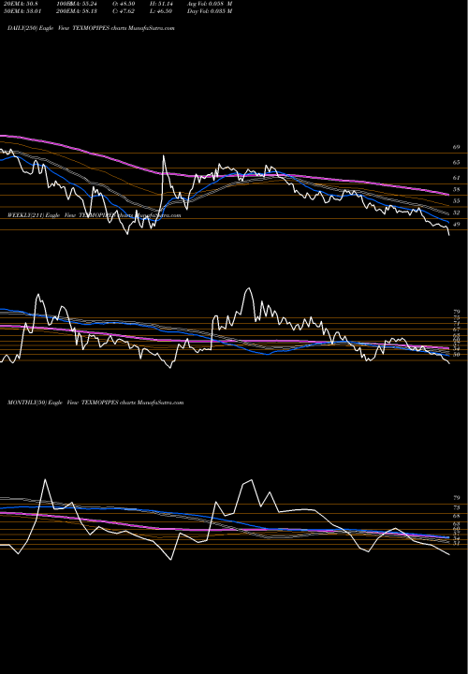The image size is (468, 674).
Task: Click the MONTHLY(50) Eagle View chart title
Action: (95, 403)
